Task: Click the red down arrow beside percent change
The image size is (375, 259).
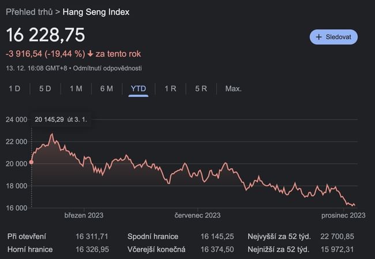Action: point(91,54)
